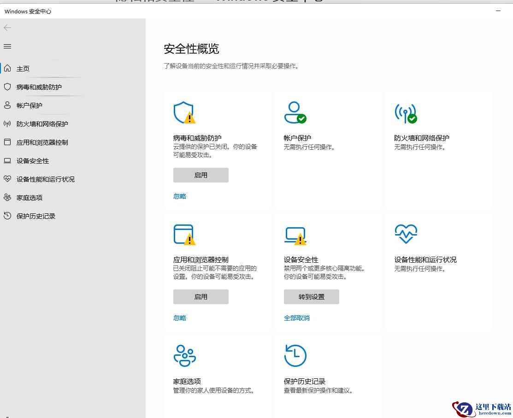Click the shield icon beside 病毒和威胁防护 in sidebar
The height and width of the screenshot is (418, 513).
click(x=7, y=87)
